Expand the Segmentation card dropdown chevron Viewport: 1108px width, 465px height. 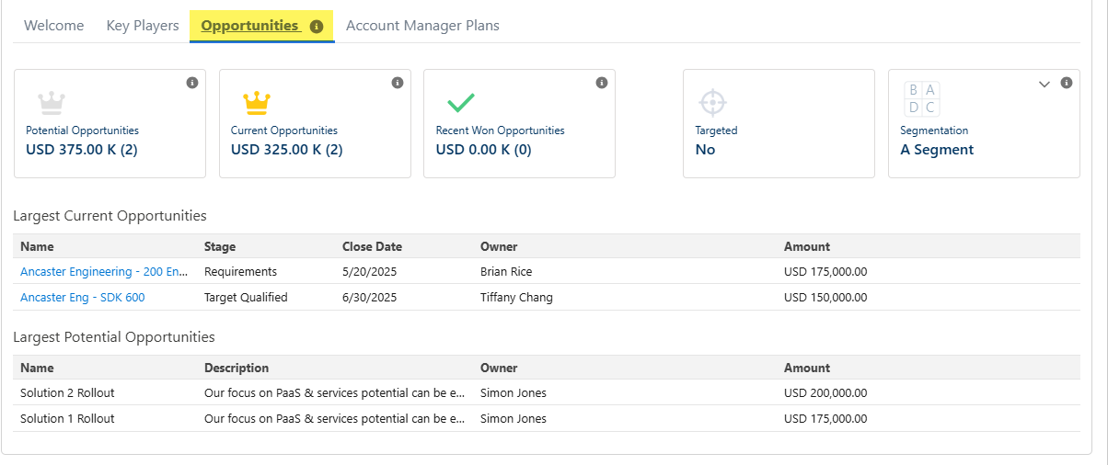(x=1045, y=84)
